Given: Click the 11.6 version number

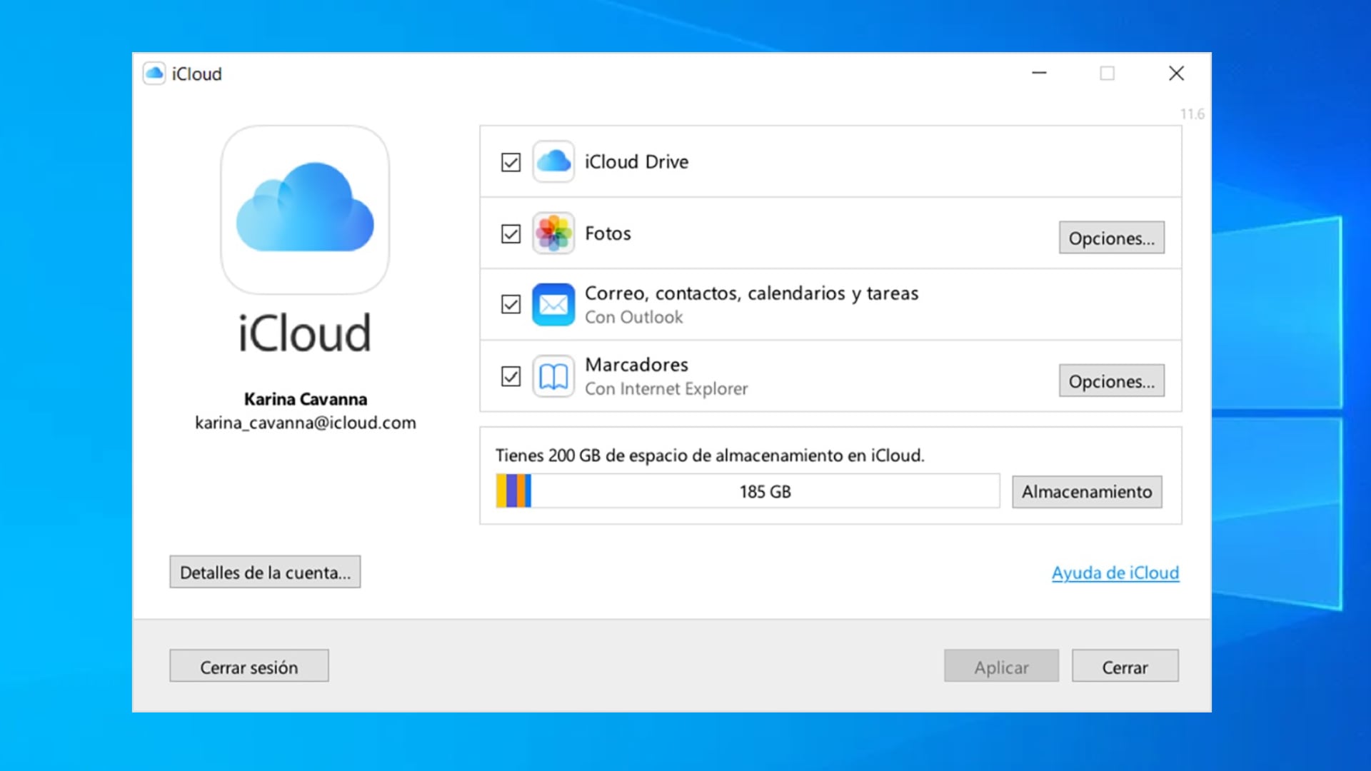Looking at the screenshot, I should 1192,114.
